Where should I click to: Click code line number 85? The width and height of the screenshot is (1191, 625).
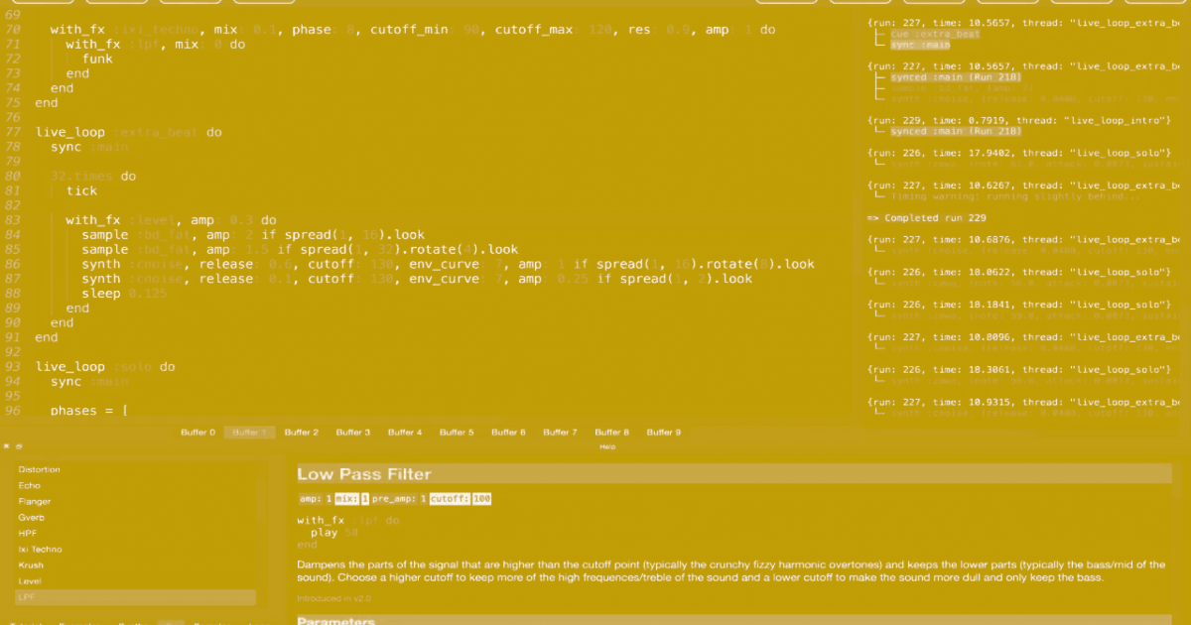click(13, 250)
